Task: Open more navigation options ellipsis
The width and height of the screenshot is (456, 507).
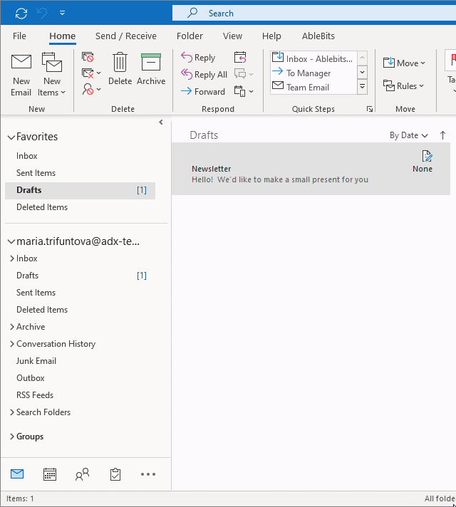Action: coord(148,474)
